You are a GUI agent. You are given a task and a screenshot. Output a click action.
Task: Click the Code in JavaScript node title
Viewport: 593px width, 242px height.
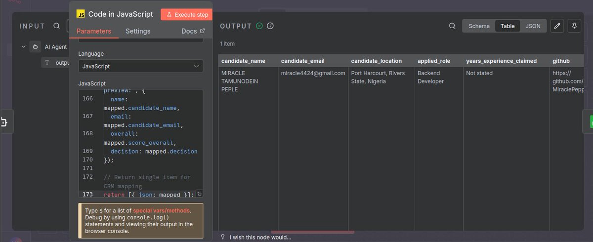point(121,14)
